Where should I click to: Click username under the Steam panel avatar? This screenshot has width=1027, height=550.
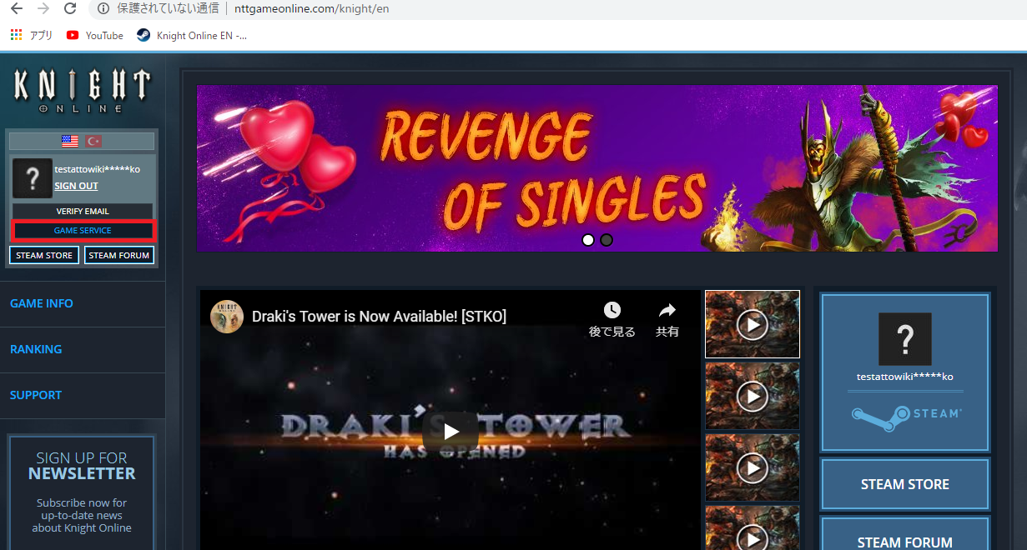[x=905, y=377]
